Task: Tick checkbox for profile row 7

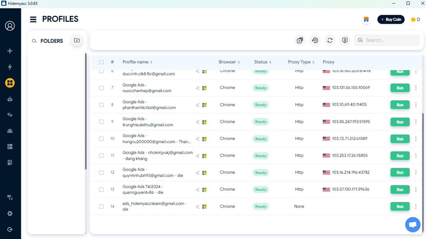Action: point(101,88)
